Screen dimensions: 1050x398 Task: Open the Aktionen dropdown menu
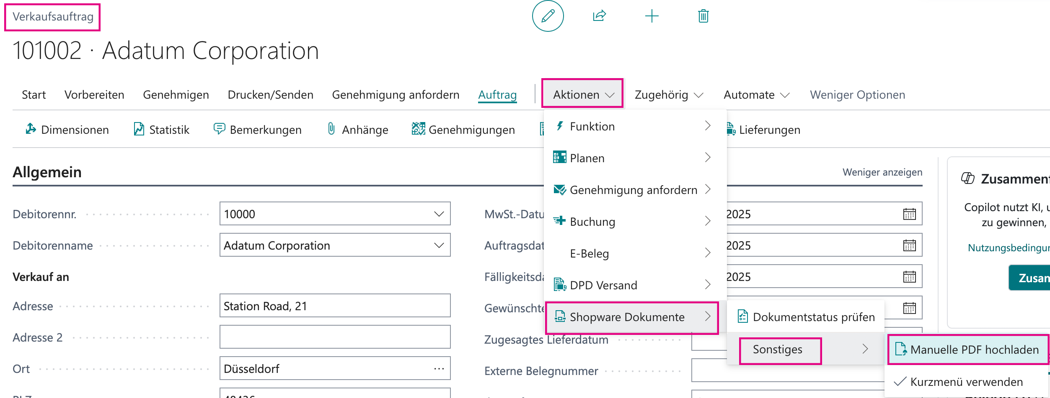(583, 95)
